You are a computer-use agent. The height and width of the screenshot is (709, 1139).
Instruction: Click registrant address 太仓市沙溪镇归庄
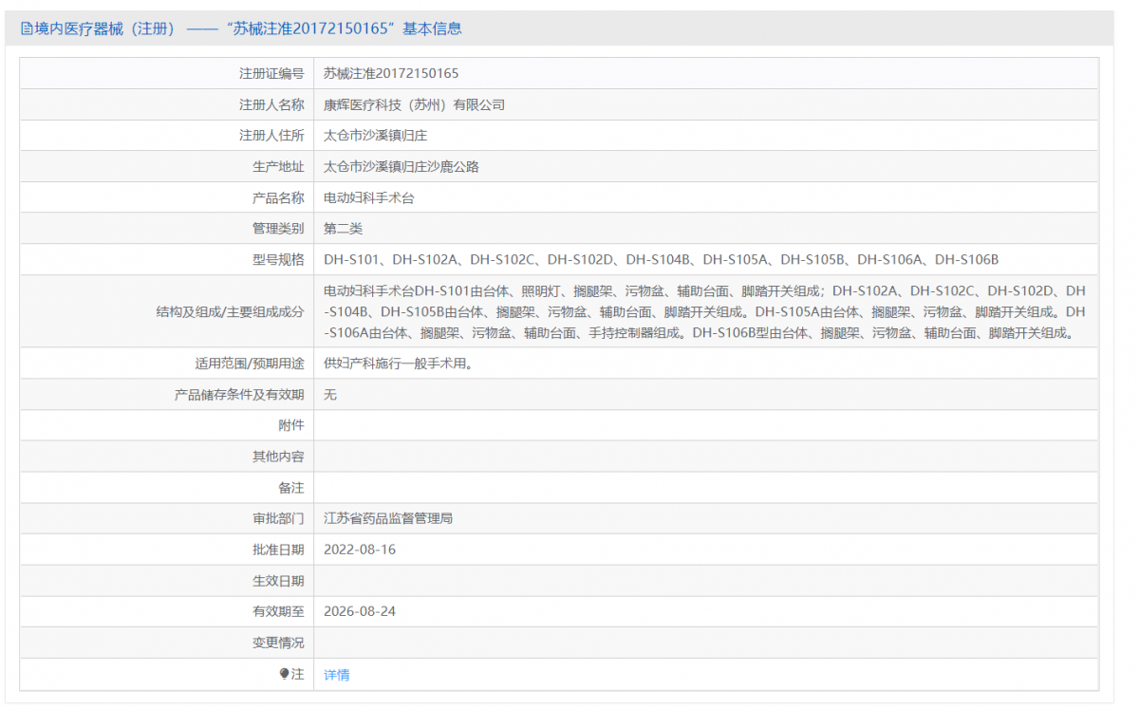pyautogui.click(x=376, y=136)
